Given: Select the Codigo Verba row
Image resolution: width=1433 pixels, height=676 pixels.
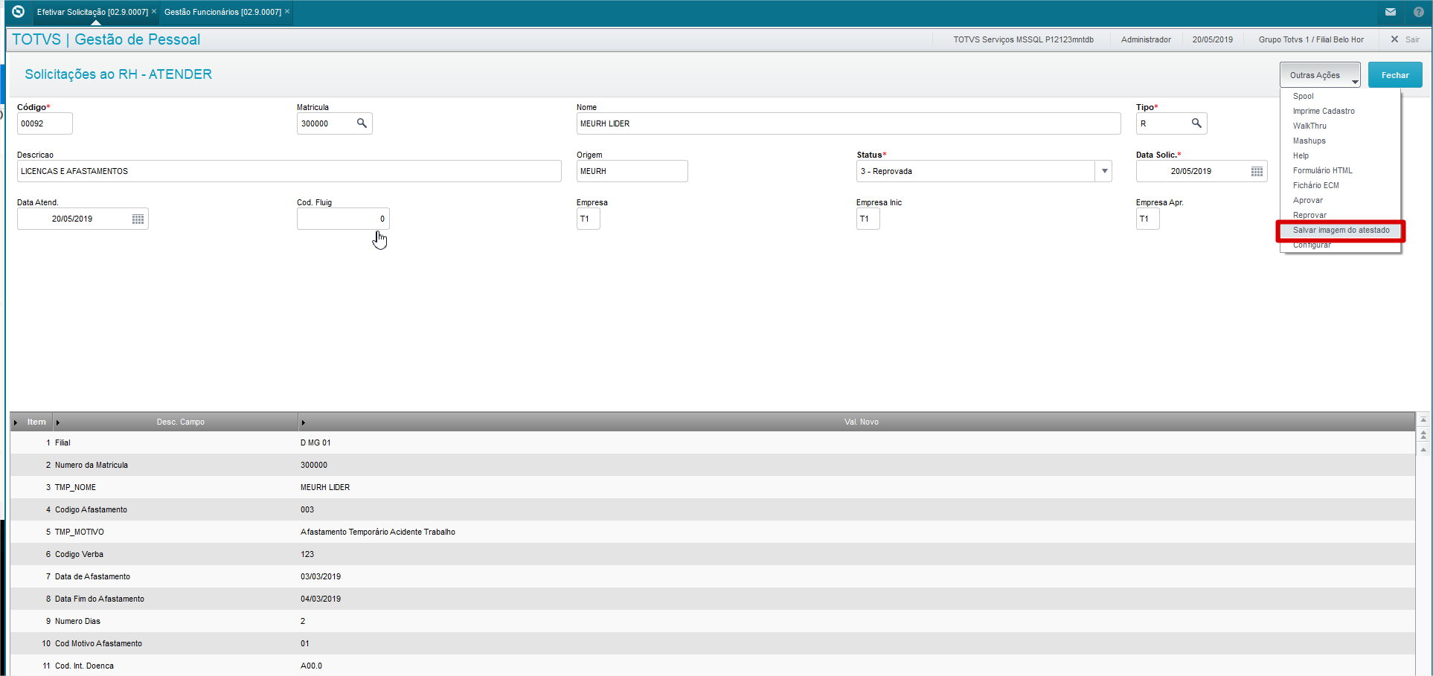Looking at the screenshot, I should (x=713, y=554).
